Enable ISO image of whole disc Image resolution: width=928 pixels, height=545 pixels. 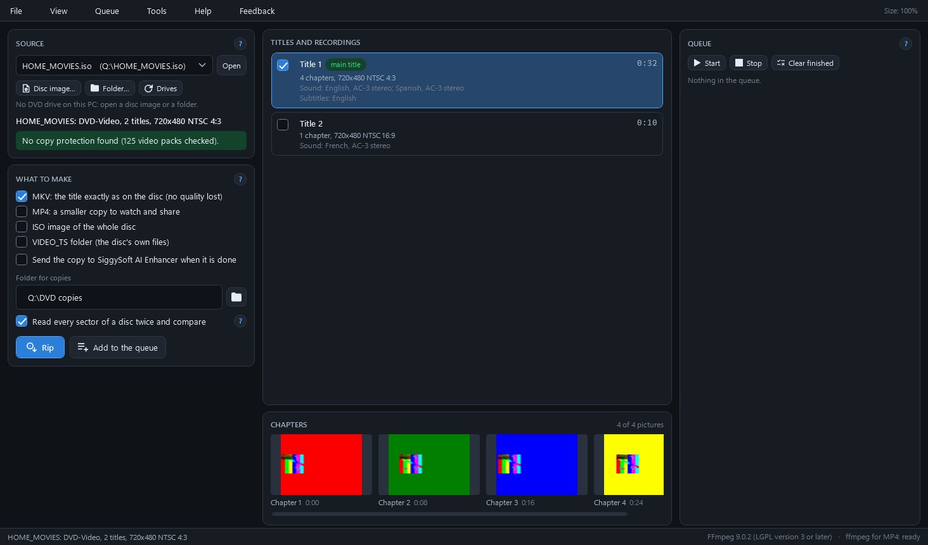pos(22,227)
